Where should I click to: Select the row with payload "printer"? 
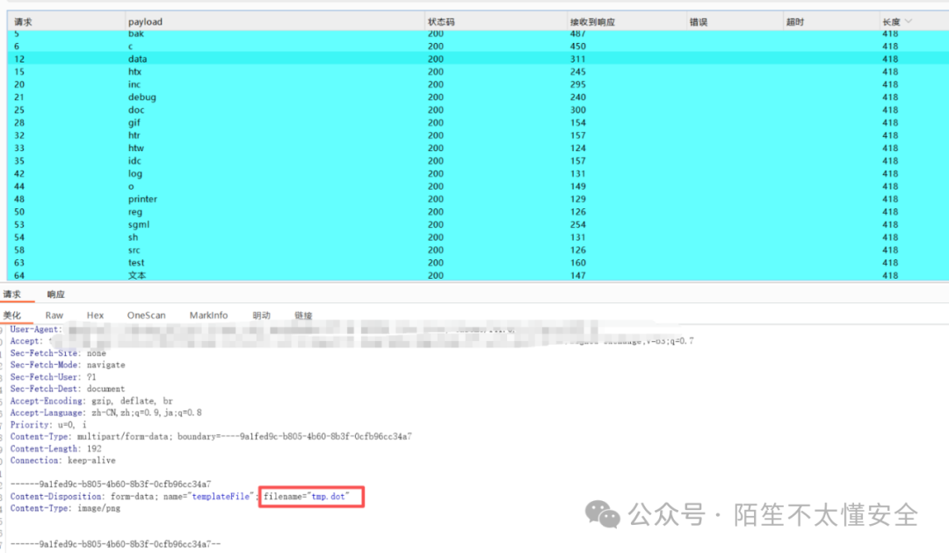(478, 199)
